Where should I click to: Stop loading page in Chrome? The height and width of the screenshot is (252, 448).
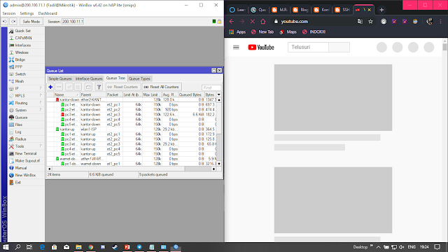(252, 22)
